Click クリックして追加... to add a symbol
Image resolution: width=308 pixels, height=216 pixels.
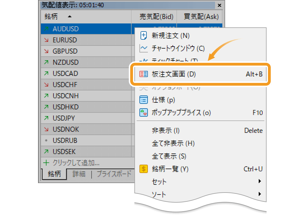click(x=76, y=163)
